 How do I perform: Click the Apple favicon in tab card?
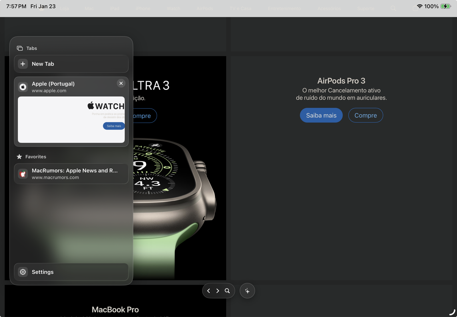click(x=23, y=87)
